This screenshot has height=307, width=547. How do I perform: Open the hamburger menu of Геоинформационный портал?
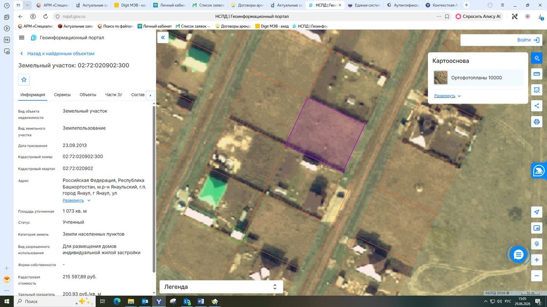22,38
